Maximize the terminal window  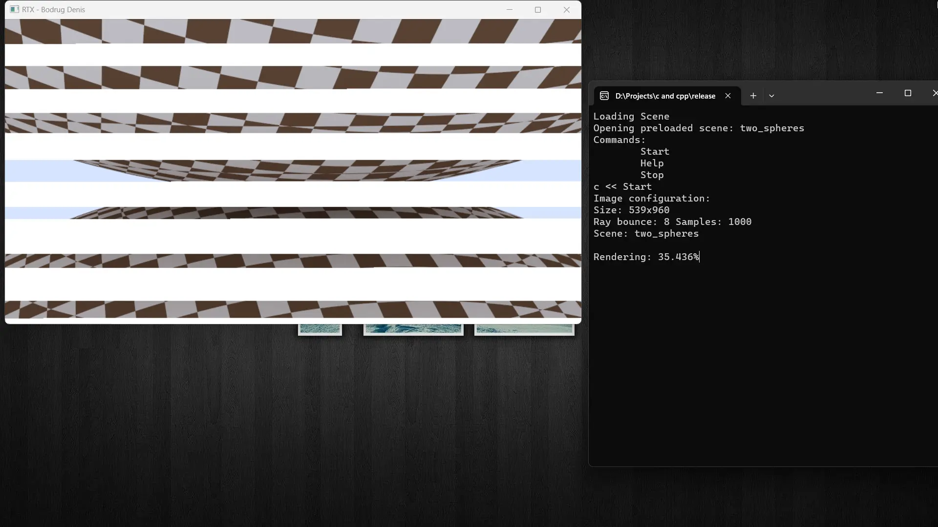[908, 93]
